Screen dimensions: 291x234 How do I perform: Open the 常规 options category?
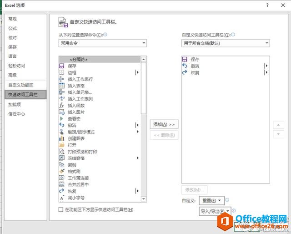pos(25,19)
